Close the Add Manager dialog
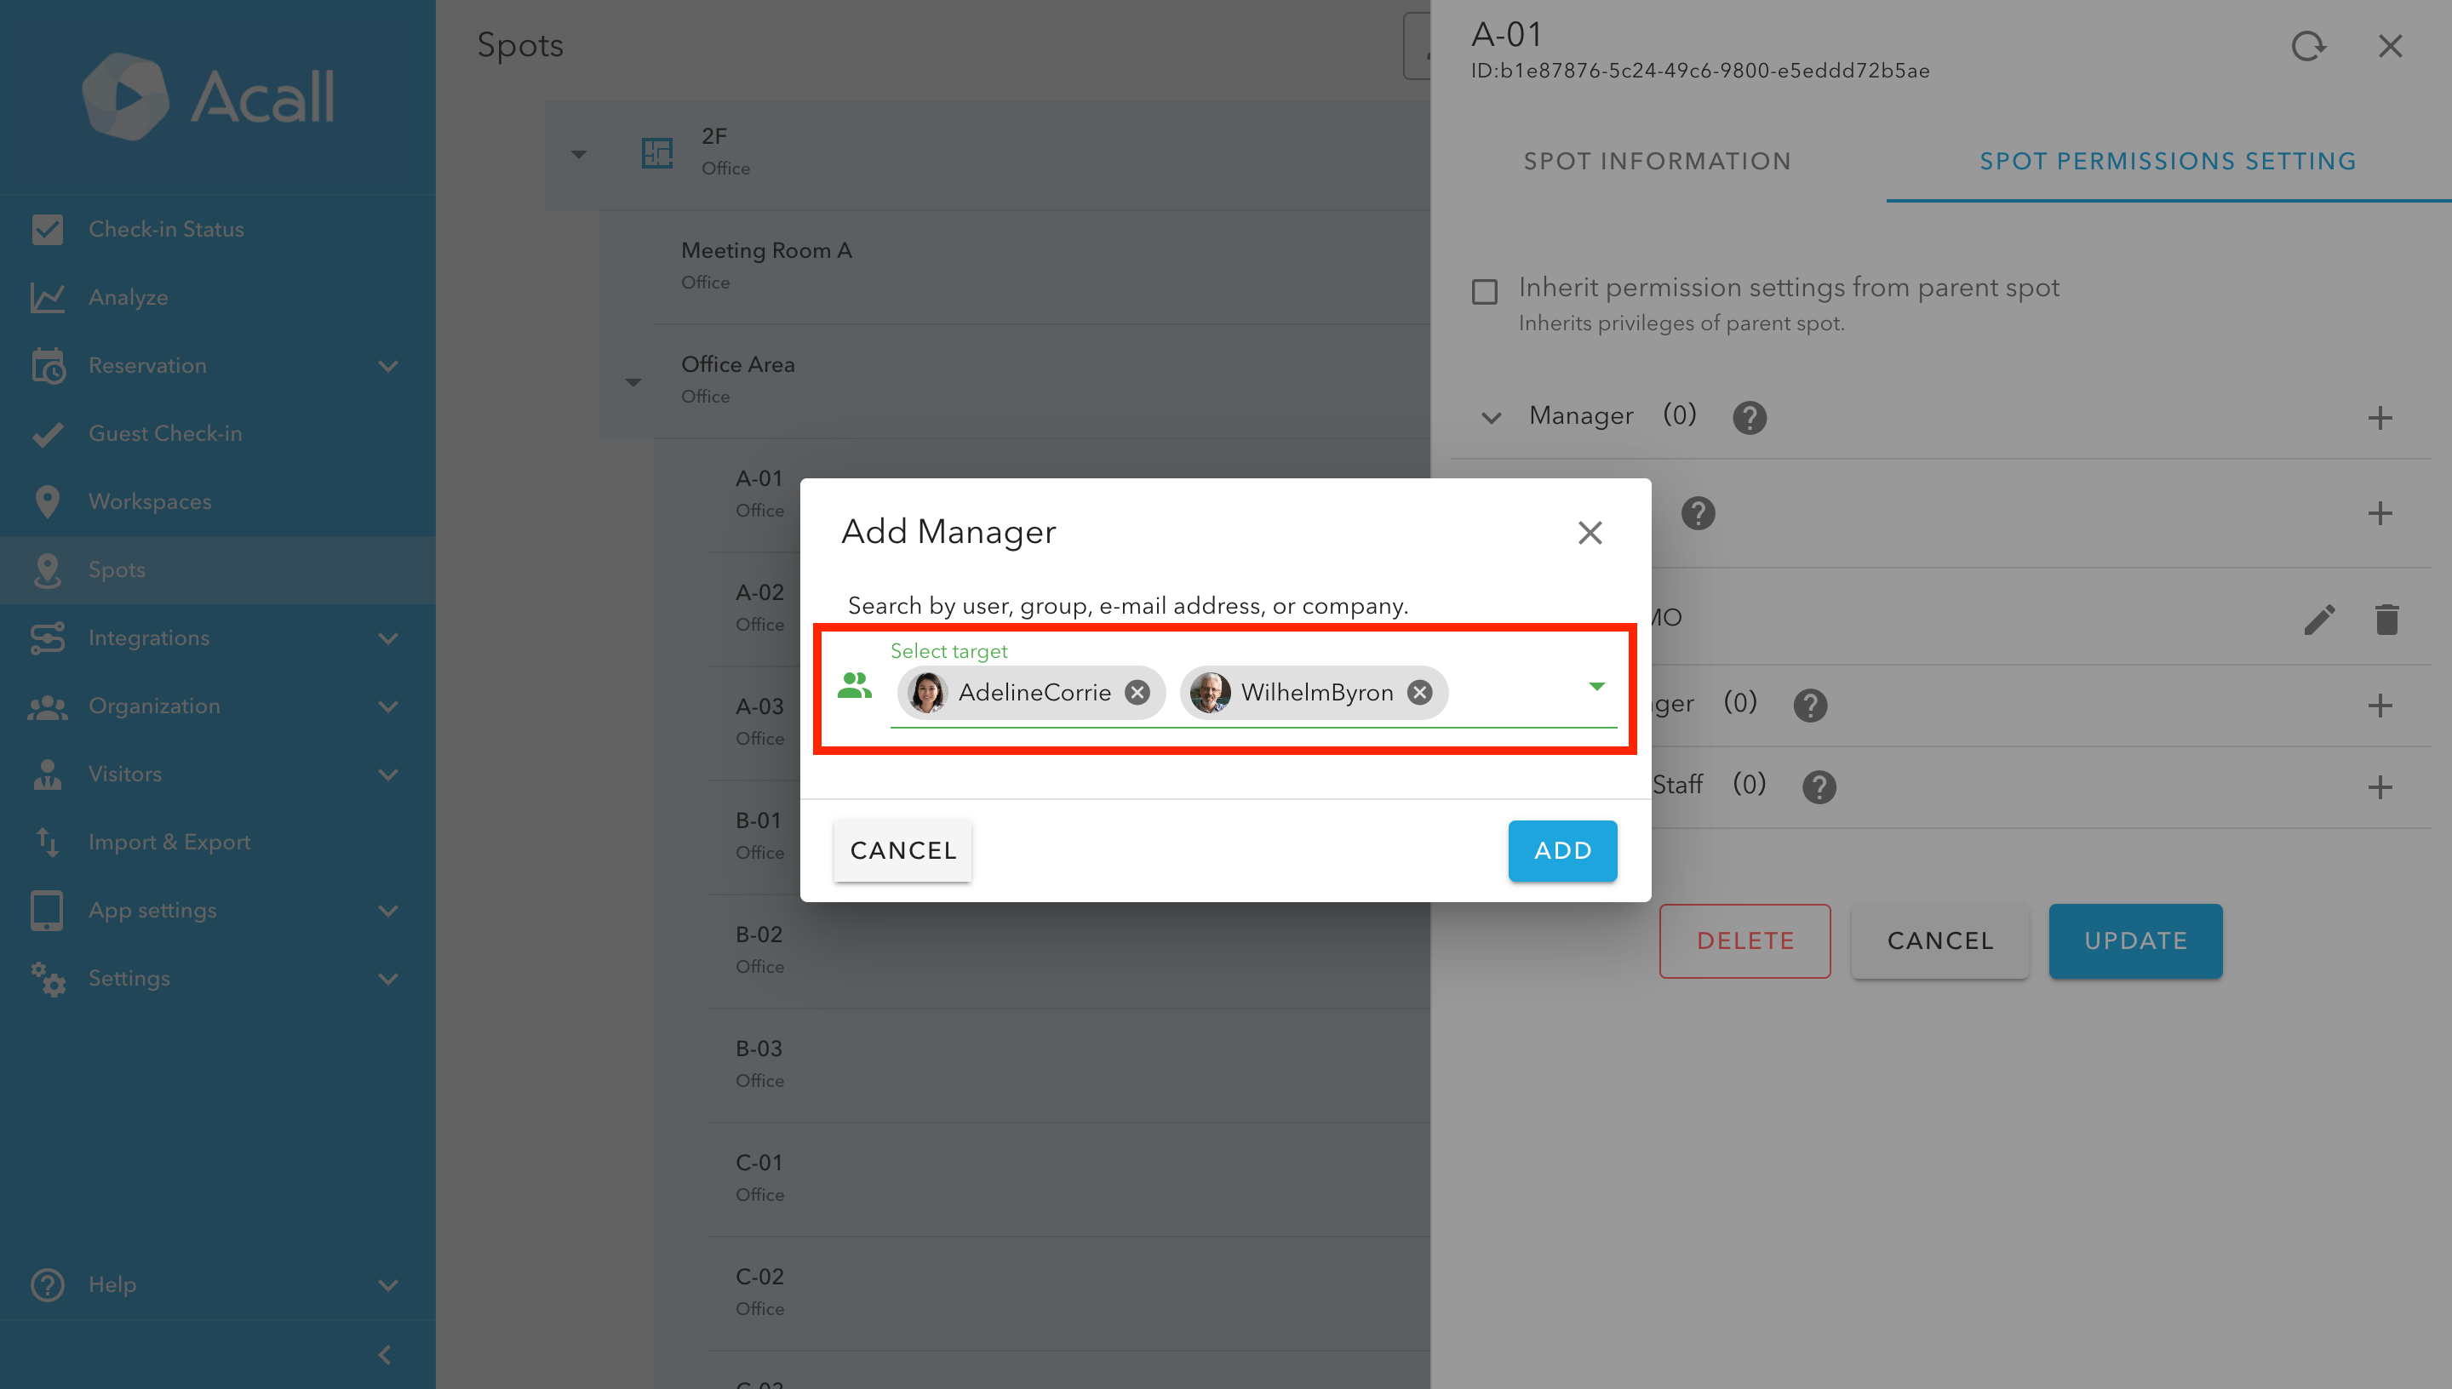This screenshot has height=1389, width=2452. (1590, 532)
